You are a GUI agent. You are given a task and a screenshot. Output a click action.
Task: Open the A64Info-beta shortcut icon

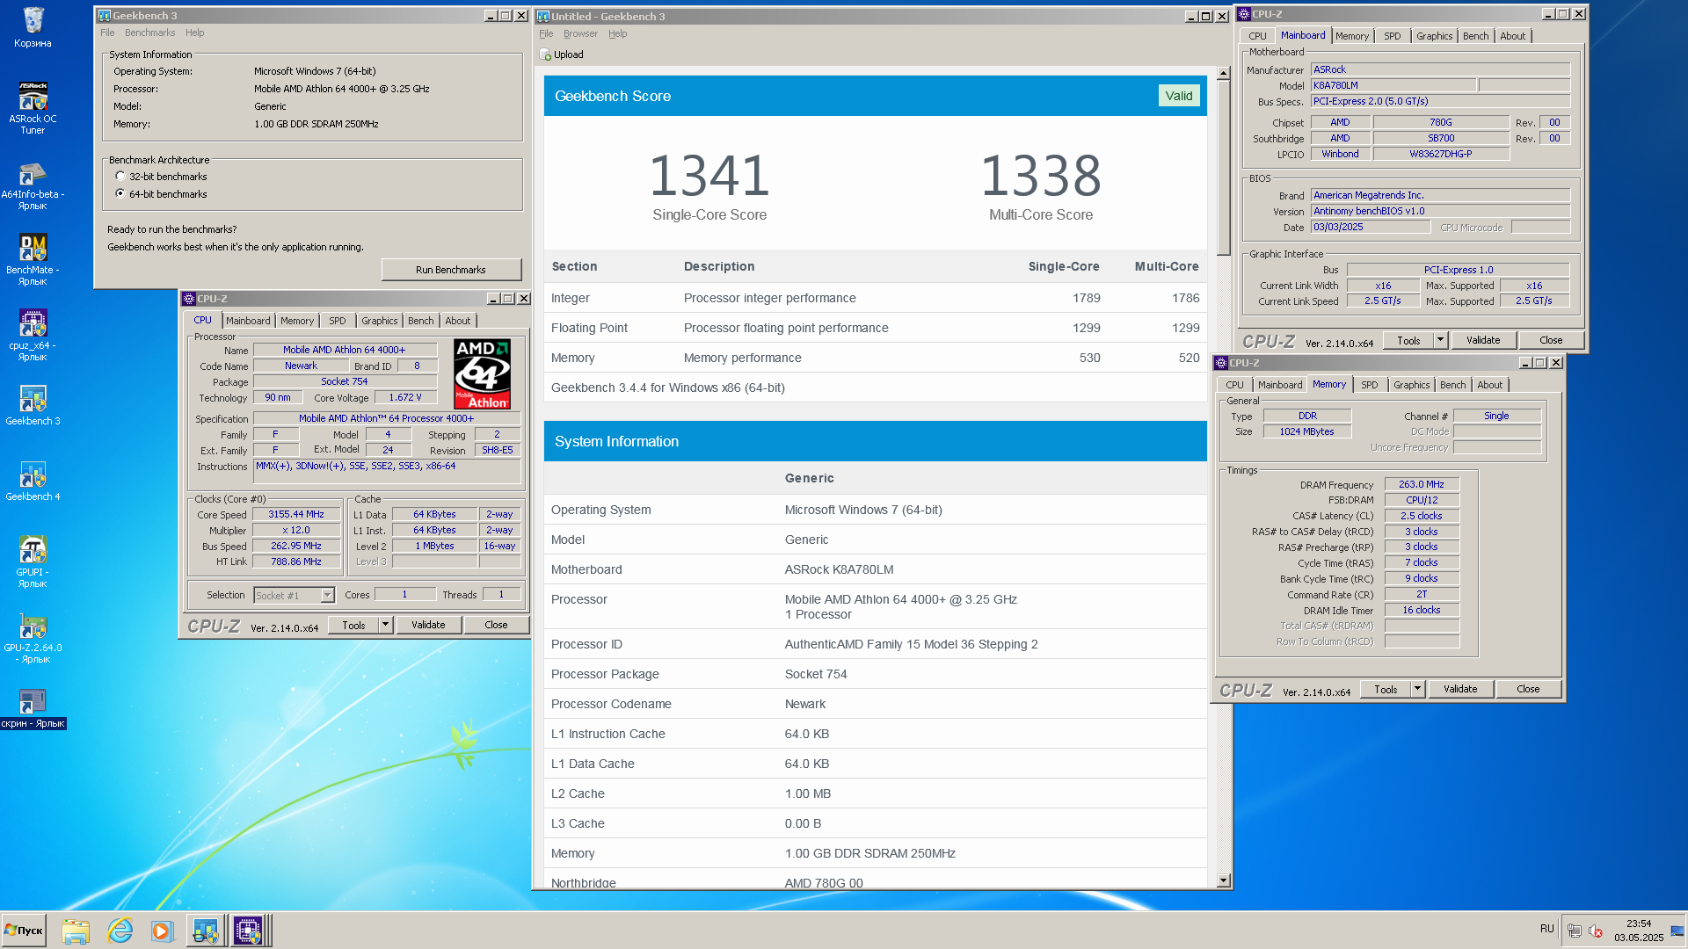[x=33, y=185]
